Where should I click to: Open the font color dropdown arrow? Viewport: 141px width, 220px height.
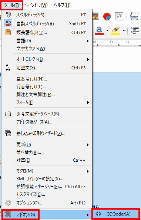click(x=107, y=31)
